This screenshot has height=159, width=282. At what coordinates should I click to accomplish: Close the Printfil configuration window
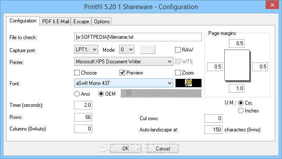pos(272,5)
